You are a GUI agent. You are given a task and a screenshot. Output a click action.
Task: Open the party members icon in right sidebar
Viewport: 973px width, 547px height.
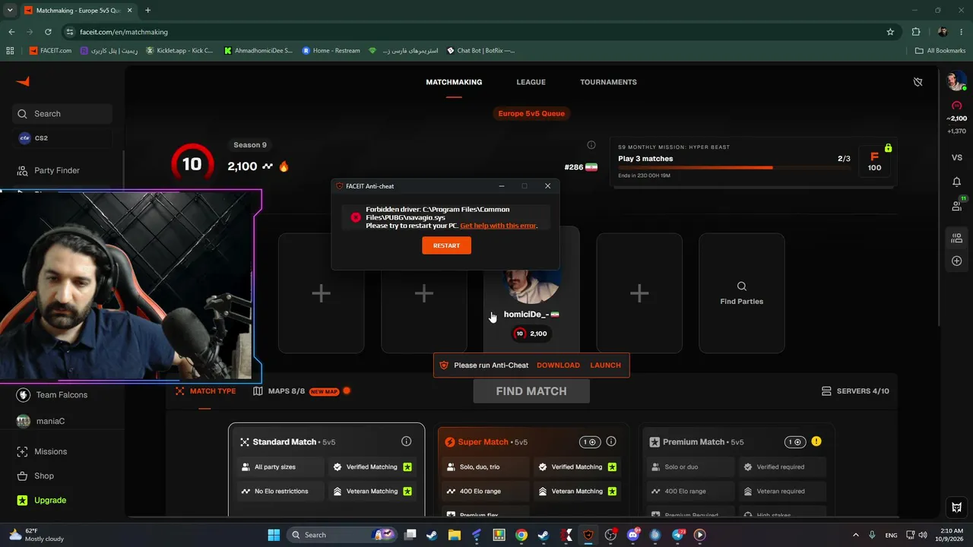coord(957,238)
